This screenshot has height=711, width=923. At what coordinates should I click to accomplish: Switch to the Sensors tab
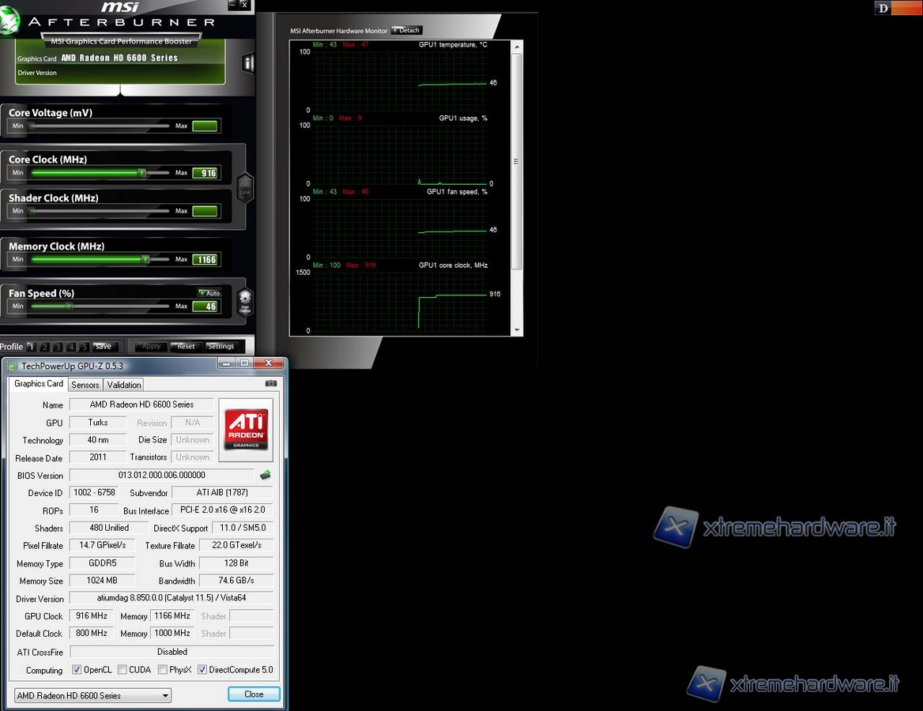(85, 385)
